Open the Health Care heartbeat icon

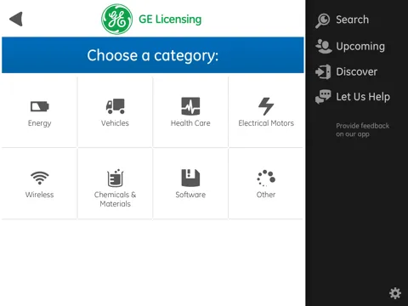click(190, 106)
